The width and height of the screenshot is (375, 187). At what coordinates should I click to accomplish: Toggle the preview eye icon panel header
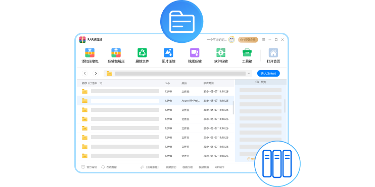tap(261, 82)
